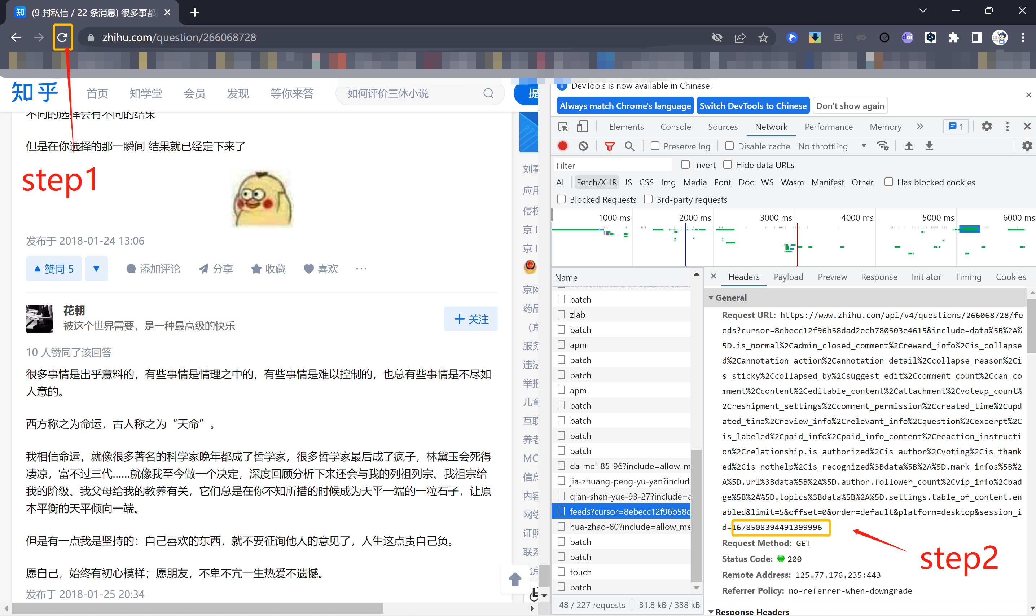Enable Disable cache option
Screen dimensions: 1036x616
[729, 146]
